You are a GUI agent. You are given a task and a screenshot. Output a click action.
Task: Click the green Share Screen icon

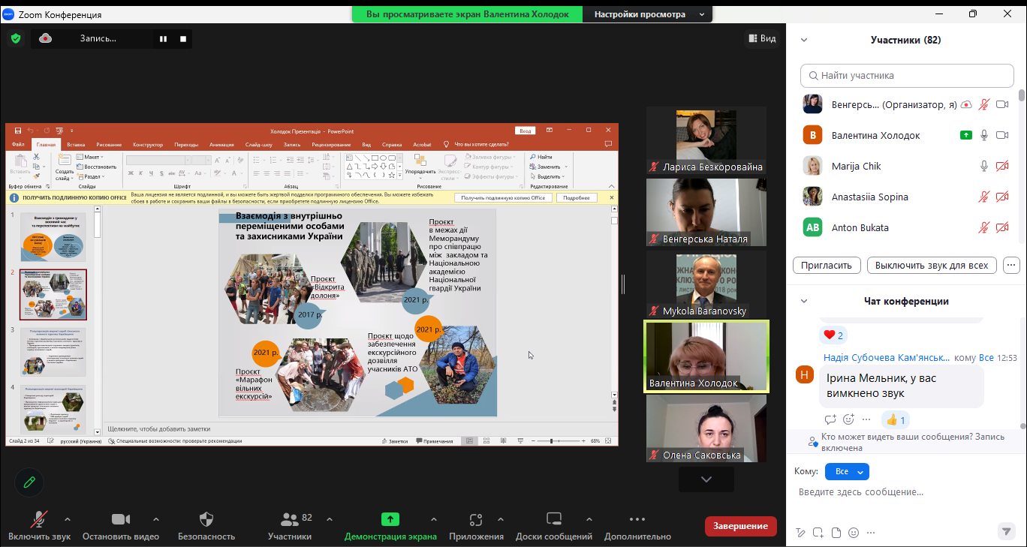(390, 519)
